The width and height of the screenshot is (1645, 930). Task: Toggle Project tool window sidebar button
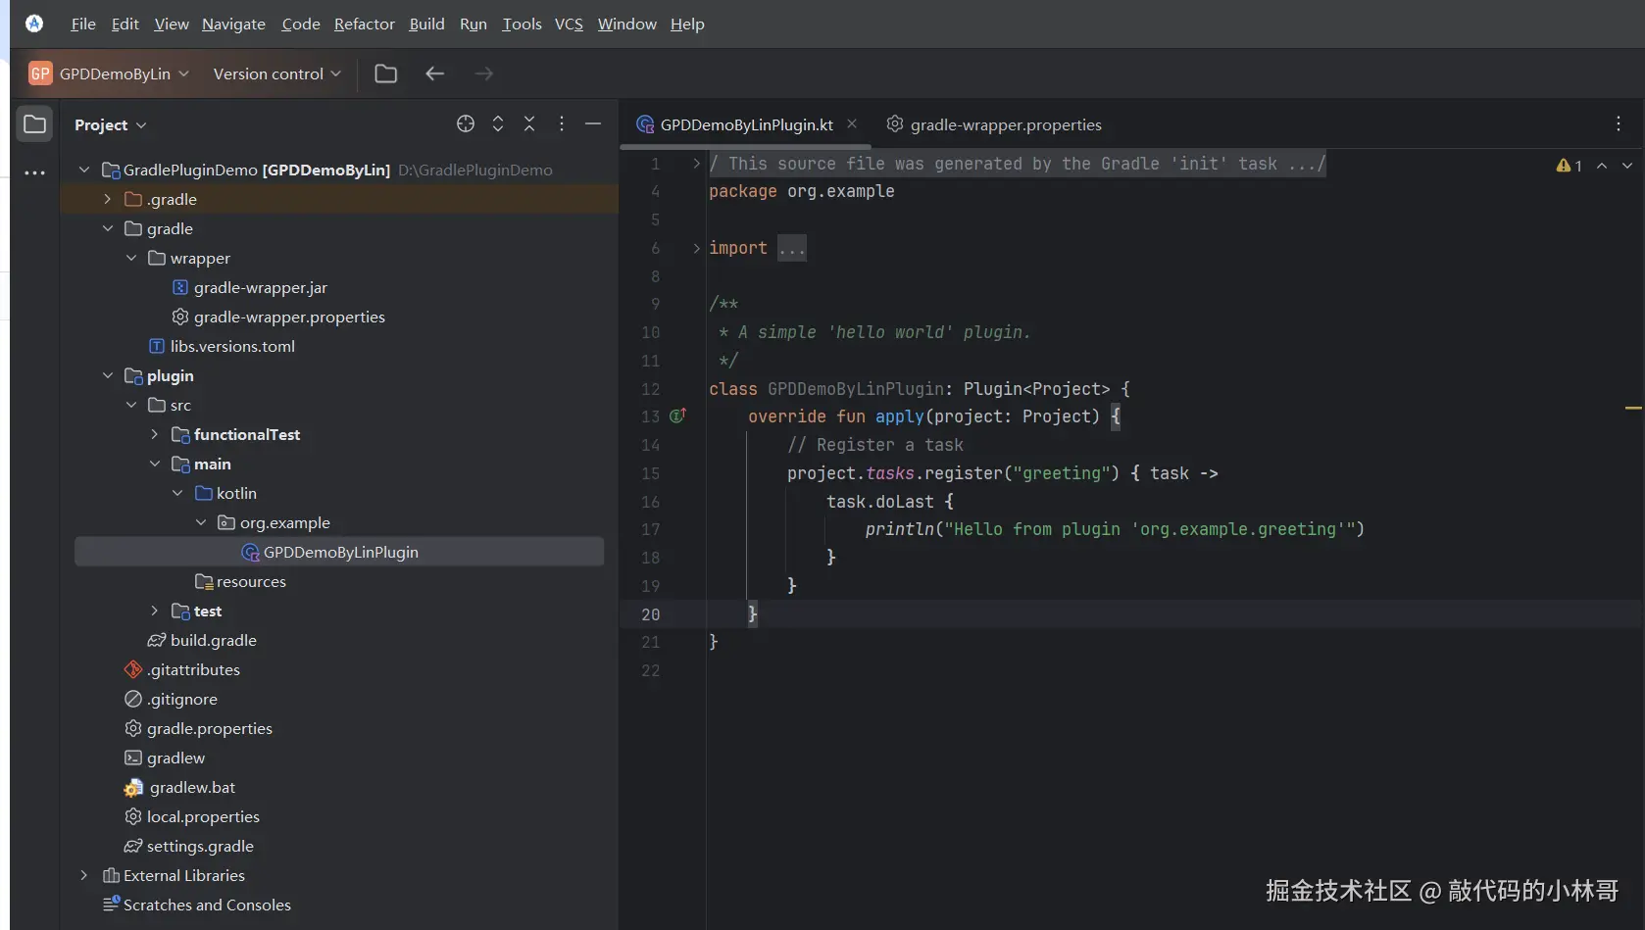click(34, 124)
